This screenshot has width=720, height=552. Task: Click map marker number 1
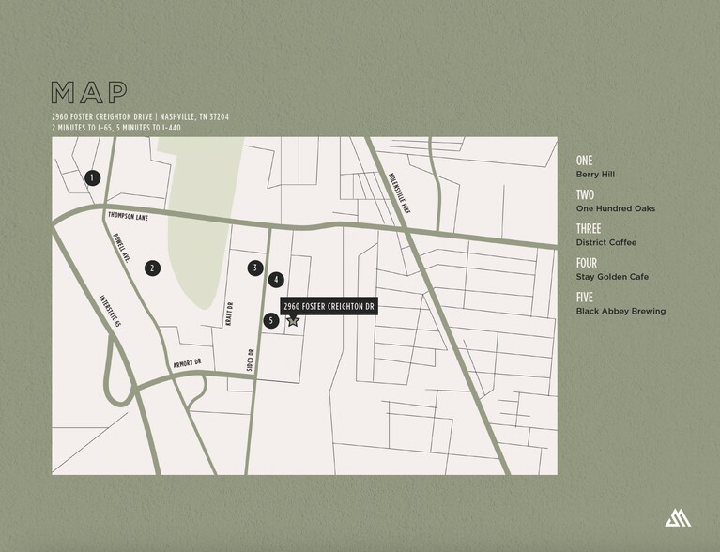click(92, 177)
